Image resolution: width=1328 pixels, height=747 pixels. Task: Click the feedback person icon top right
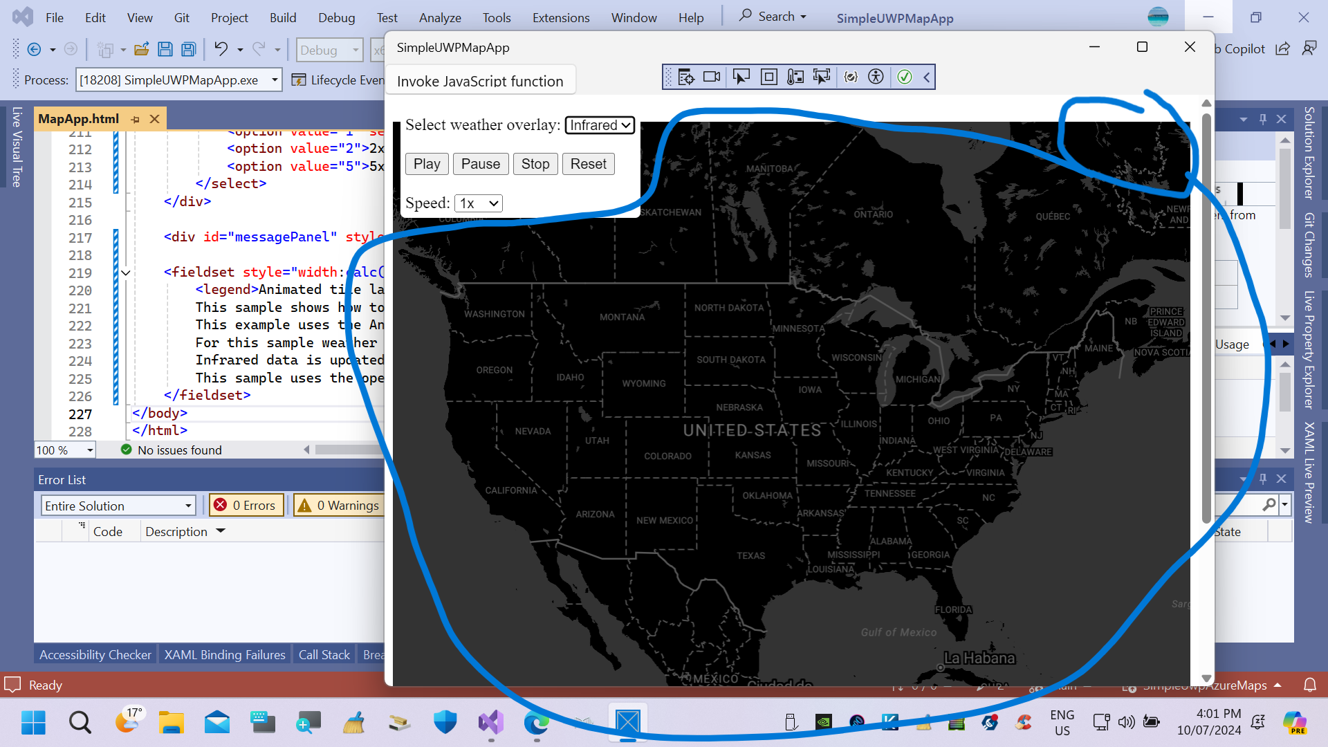click(1309, 48)
